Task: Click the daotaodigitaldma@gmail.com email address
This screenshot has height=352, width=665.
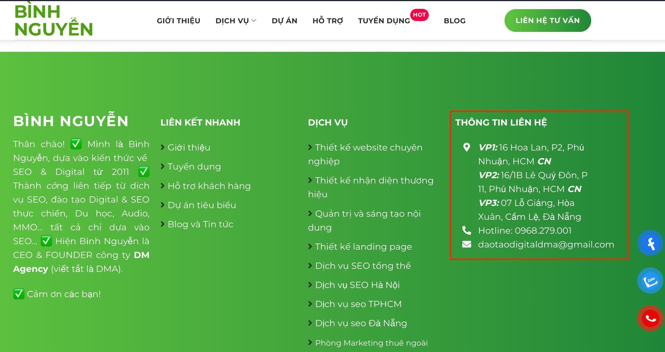Action: (546, 244)
